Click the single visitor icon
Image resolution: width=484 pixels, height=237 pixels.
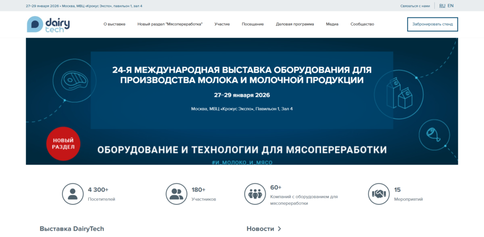click(x=72, y=194)
